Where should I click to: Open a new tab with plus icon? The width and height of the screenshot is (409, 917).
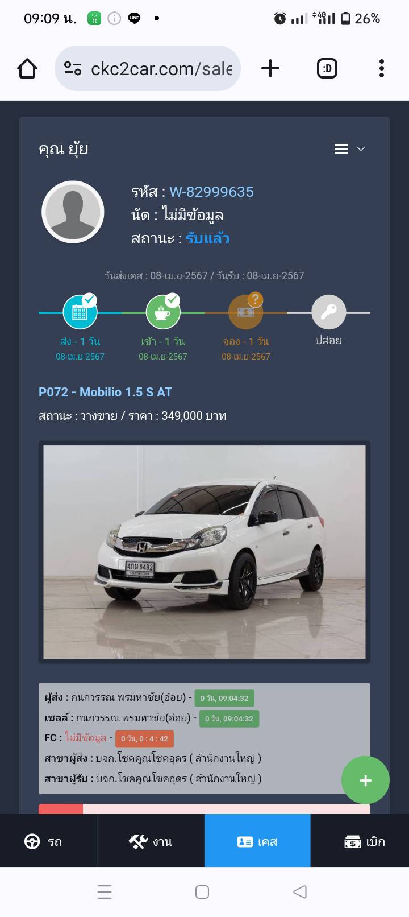[x=270, y=68]
